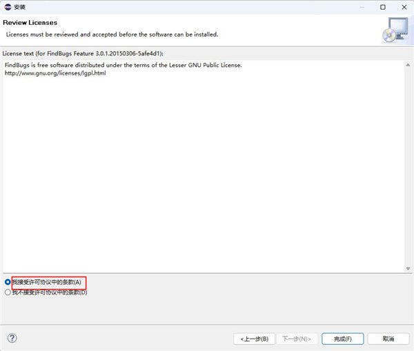
Task: Click the disabled 下一步(N)> next button
Action: point(297,339)
